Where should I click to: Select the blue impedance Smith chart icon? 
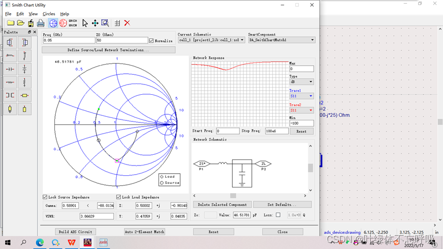point(53,23)
